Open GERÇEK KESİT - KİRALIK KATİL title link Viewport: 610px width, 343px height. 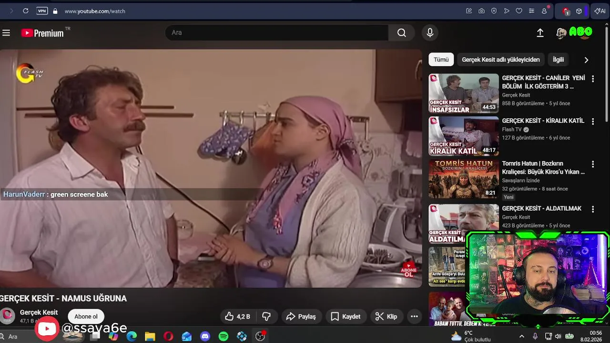[x=543, y=121]
